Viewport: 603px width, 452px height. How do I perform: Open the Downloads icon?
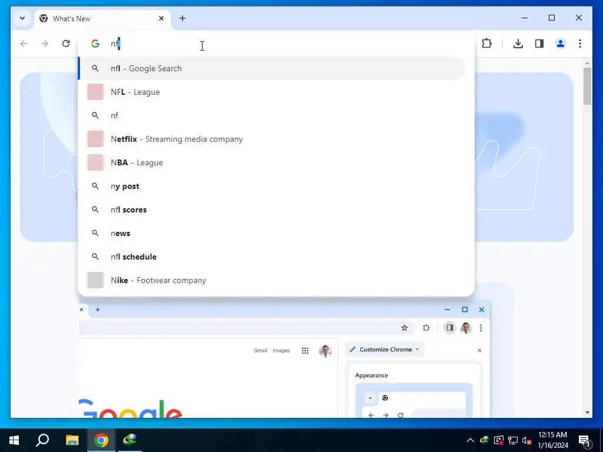tap(518, 44)
